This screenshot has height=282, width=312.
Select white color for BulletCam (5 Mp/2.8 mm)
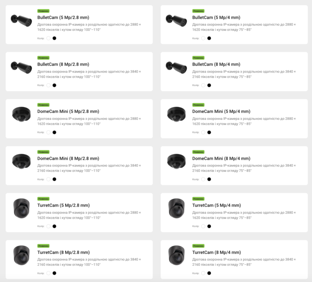pyautogui.click(x=48, y=38)
